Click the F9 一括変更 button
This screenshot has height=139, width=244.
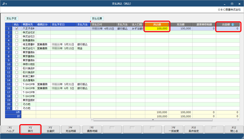174,130
